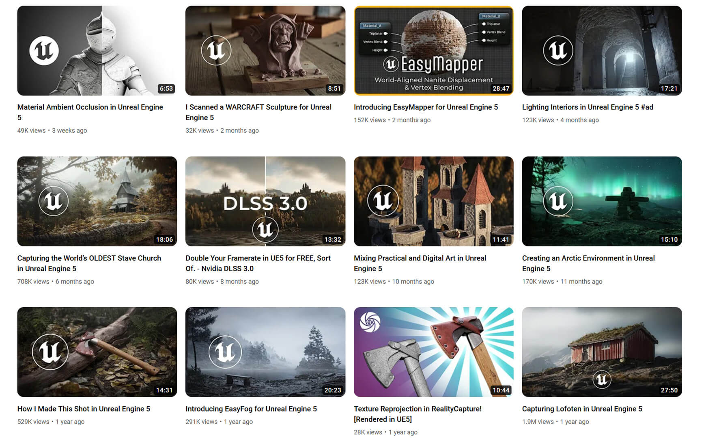Screen dimensions: 706x444
Task: Click the 20:23 duration badge
Action: pos(333,390)
